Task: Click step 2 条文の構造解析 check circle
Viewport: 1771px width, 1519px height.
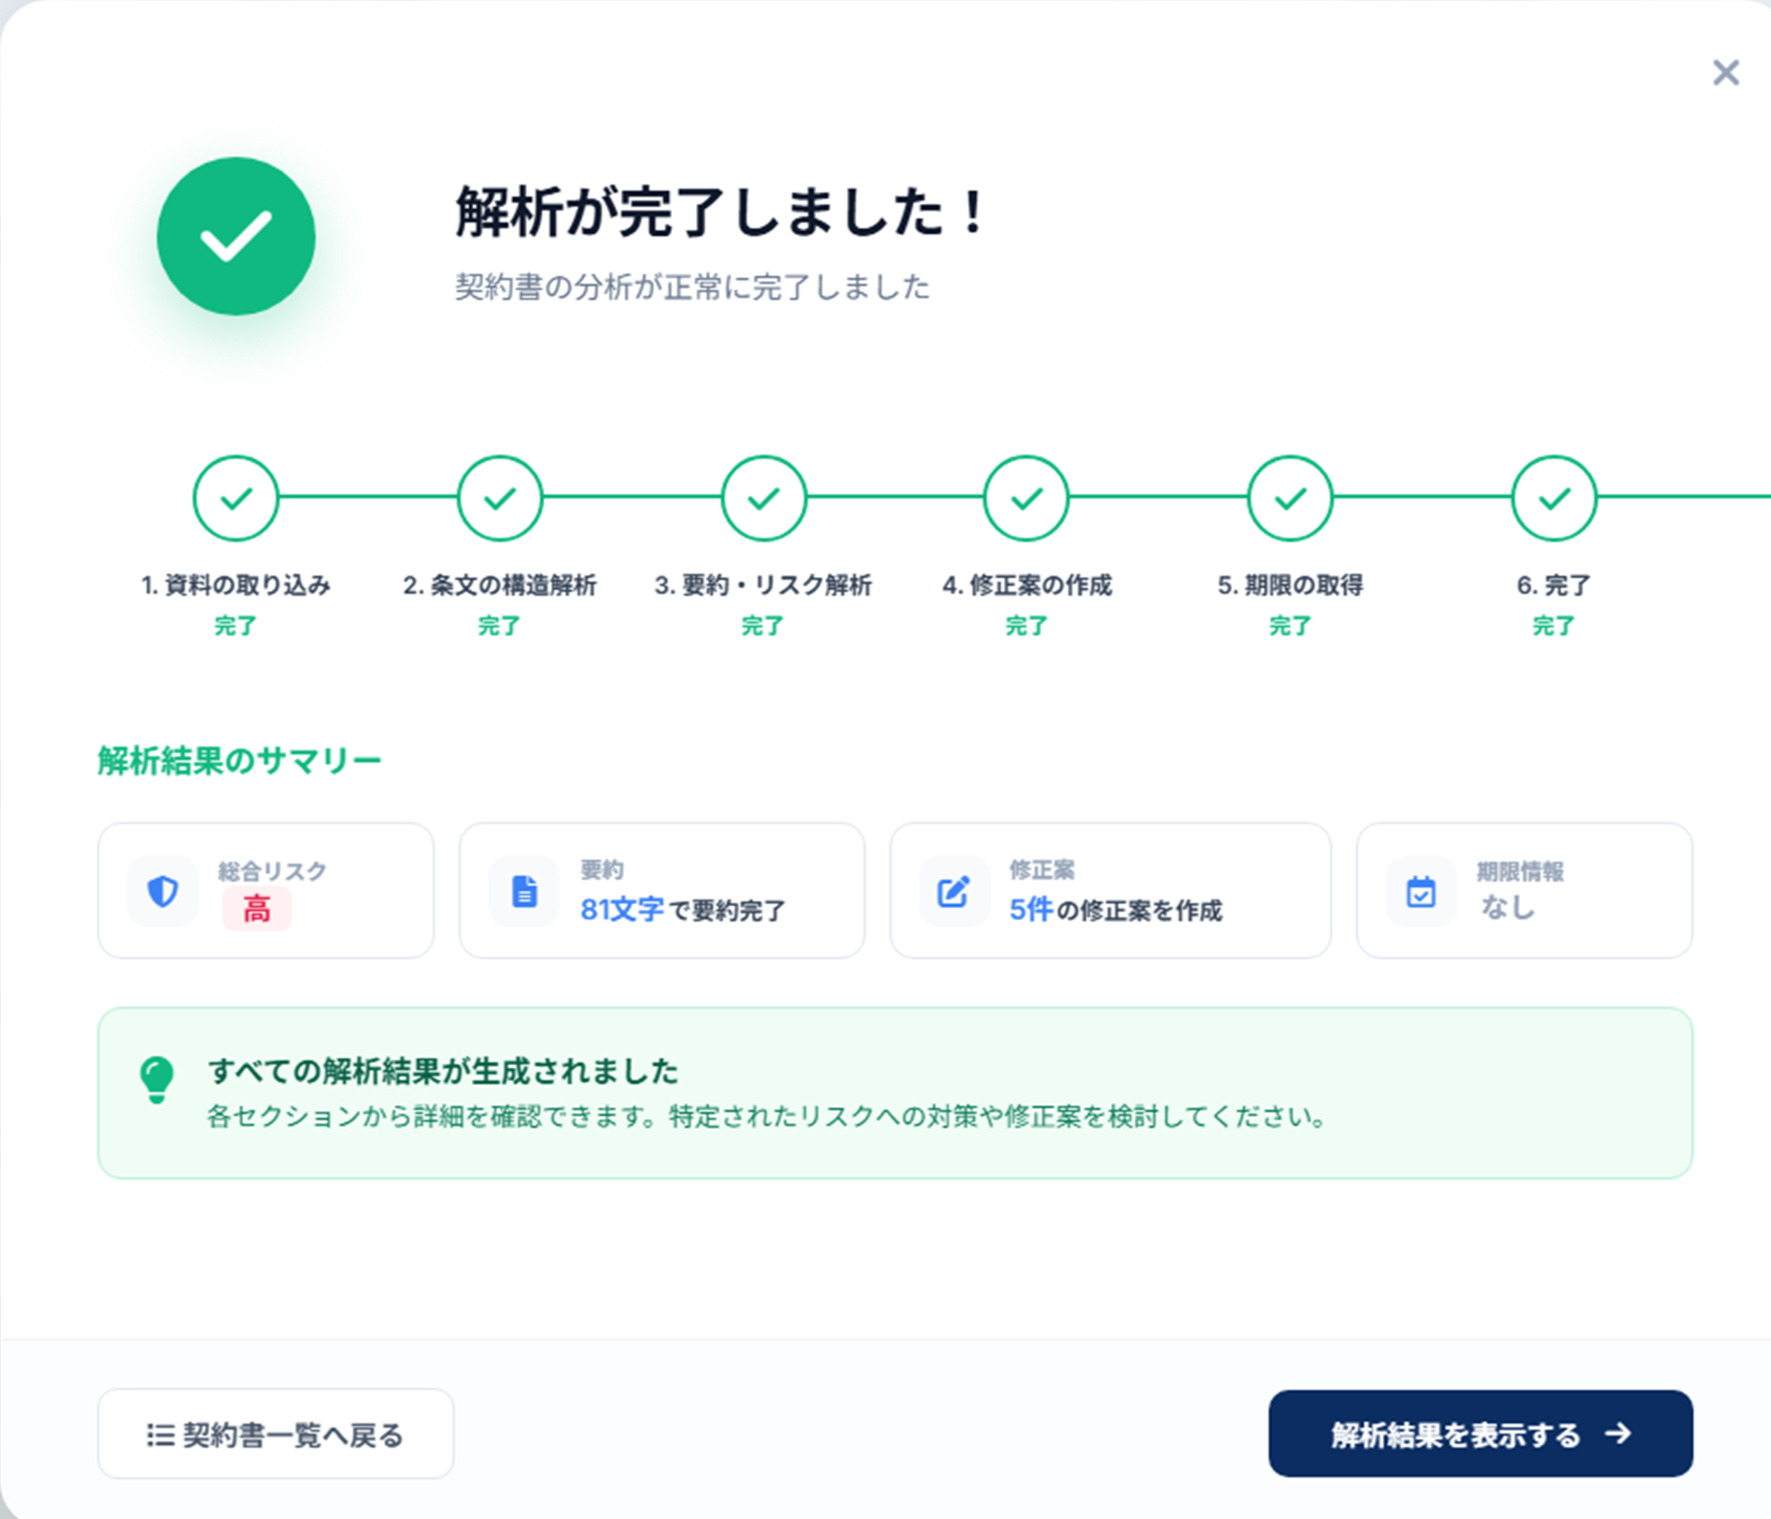Action: [500, 498]
